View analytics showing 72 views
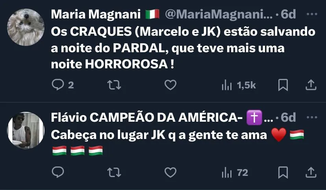326x190 pixels. coord(235,173)
